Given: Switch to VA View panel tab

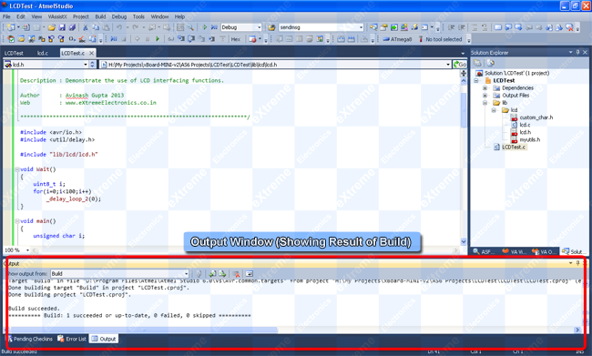Looking at the screenshot, I should 514,251.
